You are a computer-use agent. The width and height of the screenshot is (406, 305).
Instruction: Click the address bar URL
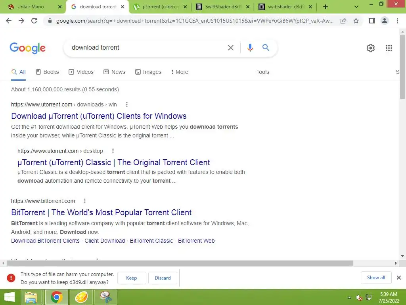195,21
